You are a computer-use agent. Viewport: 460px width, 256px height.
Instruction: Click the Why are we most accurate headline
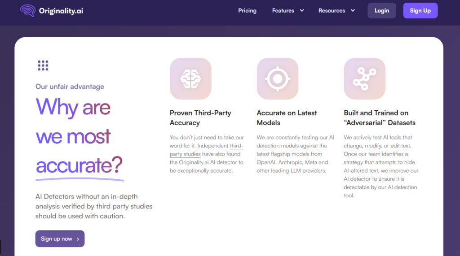pos(79,136)
